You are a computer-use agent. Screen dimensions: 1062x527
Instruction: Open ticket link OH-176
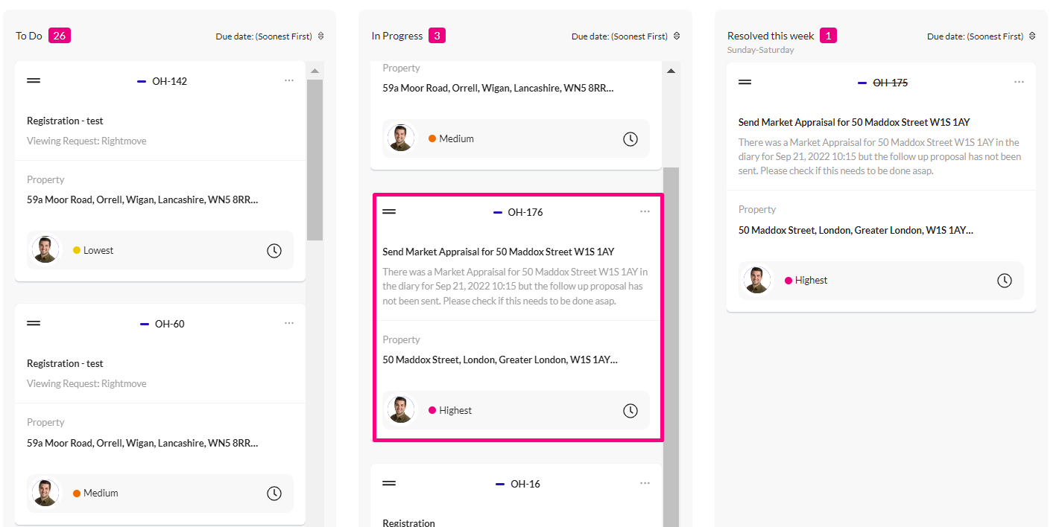point(525,212)
